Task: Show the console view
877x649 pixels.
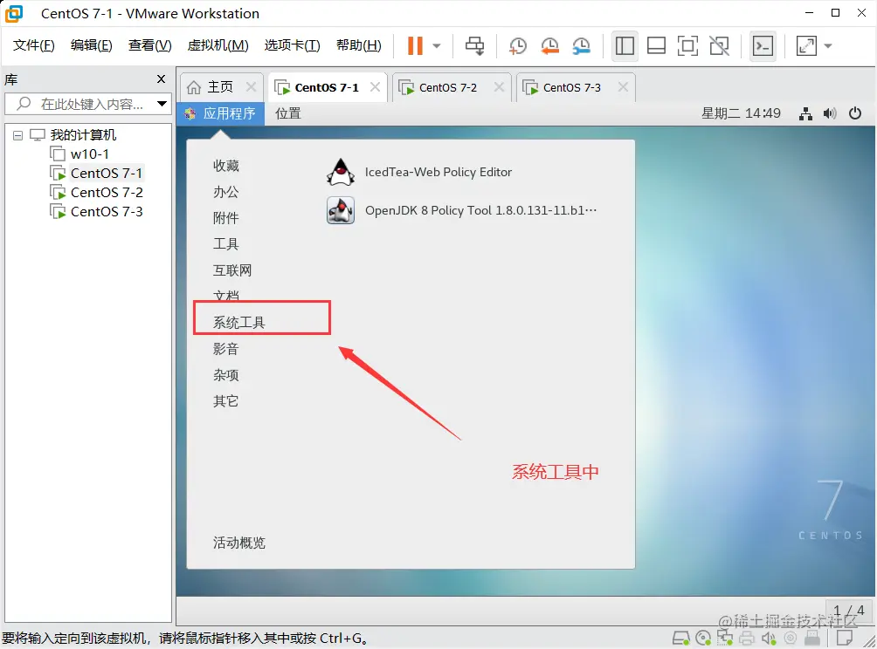Action: [x=763, y=46]
